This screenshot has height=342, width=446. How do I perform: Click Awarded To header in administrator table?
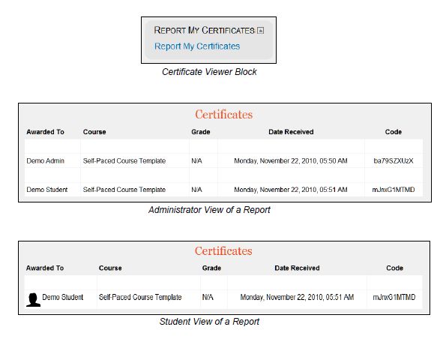click(45, 132)
